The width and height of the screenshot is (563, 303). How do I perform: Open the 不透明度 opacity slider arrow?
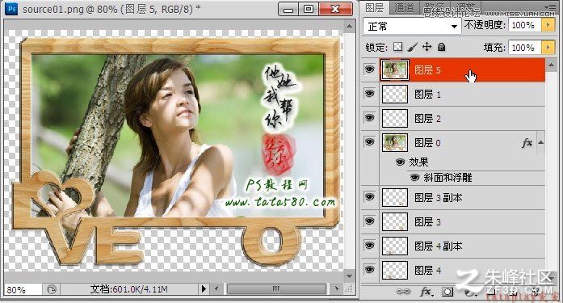pyautogui.click(x=548, y=25)
